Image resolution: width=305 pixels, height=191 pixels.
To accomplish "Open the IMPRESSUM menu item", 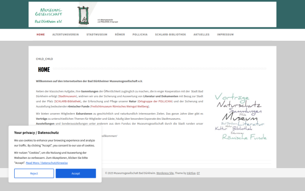I will [x=225, y=35].
